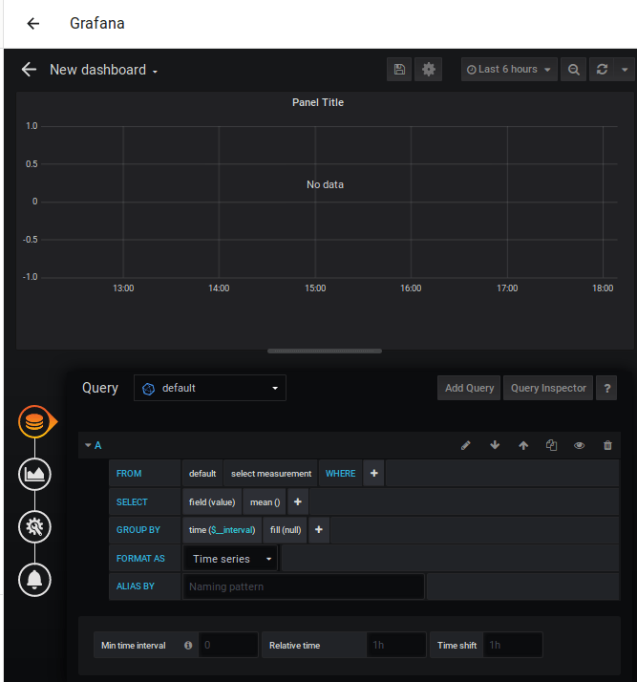The width and height of the screenshot is (637, 682).
Task: Open dashboard settings gear icon
Action: (x=429, y=70)
